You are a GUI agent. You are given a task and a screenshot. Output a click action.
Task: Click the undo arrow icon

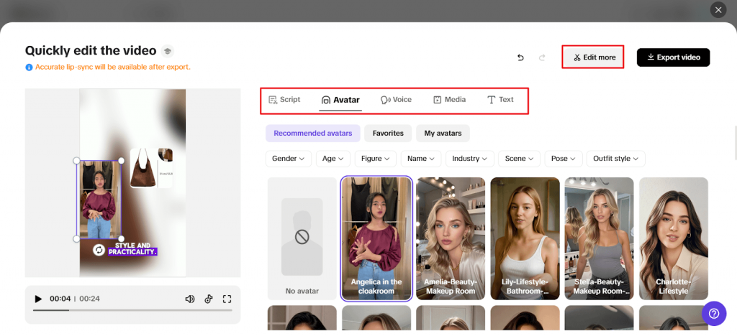point(520,57)
